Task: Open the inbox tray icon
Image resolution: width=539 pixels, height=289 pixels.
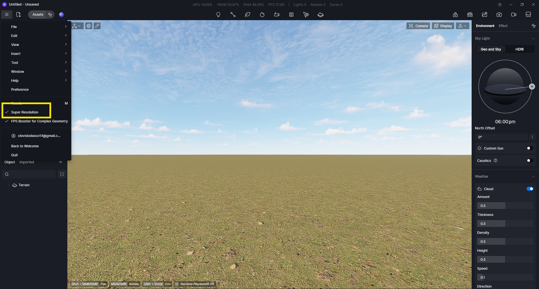Action: (528, 15)
